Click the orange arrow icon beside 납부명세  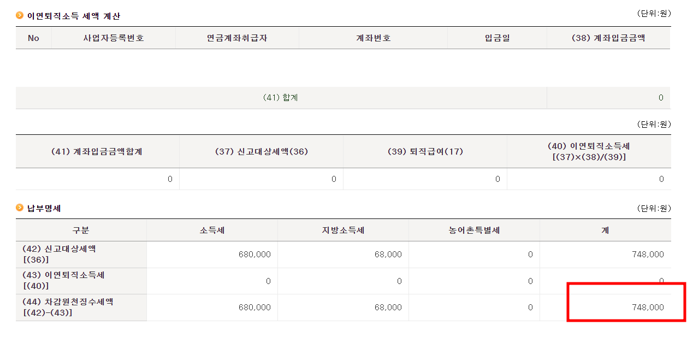pyautogui.click(x=18, y=208)
